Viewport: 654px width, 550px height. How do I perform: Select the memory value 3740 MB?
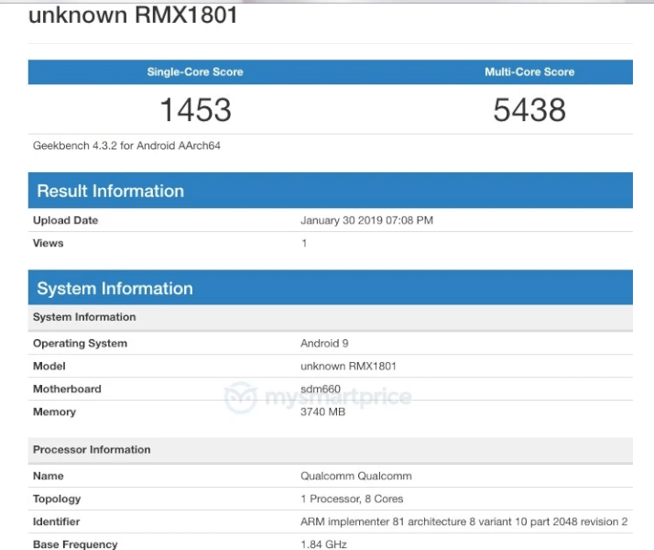pos(322,412)
